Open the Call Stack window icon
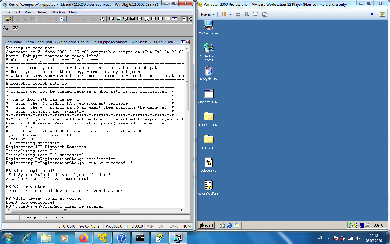This screenshot has width=390, height=244. (x=147, y=19)
